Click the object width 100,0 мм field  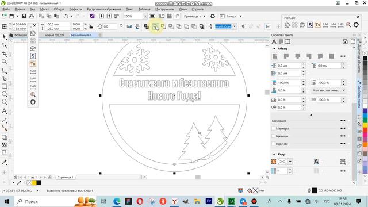click(57, 24)
